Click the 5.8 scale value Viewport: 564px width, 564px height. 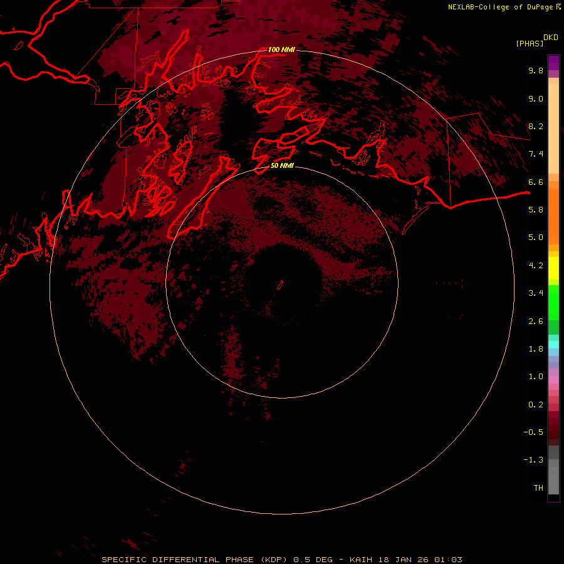coord(536,210)
